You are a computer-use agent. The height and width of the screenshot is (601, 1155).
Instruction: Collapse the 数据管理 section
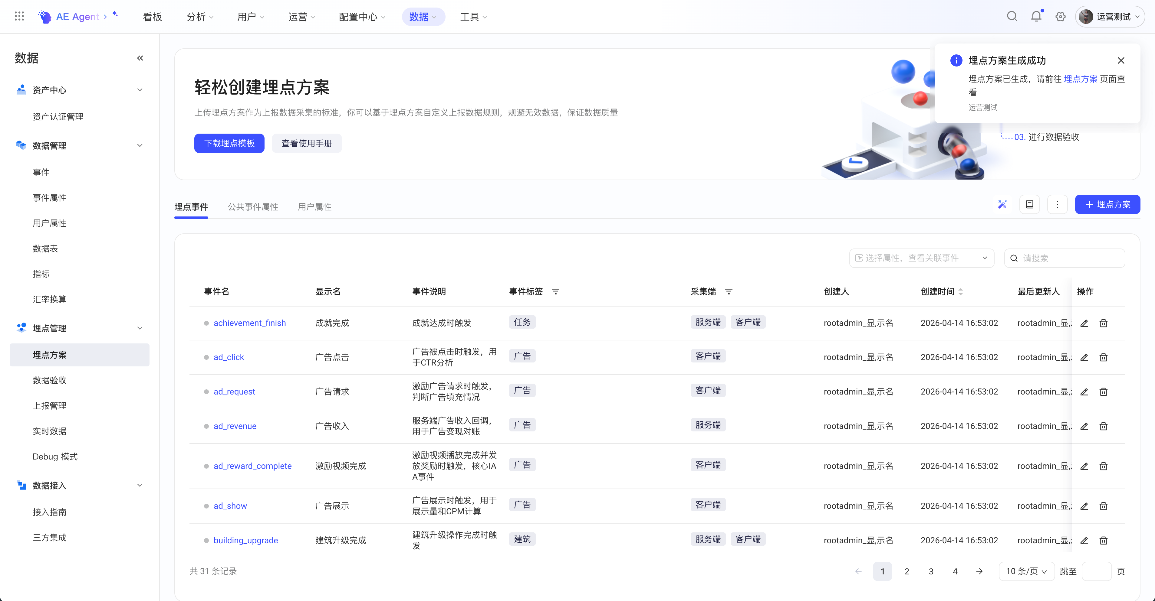point(140,145)
